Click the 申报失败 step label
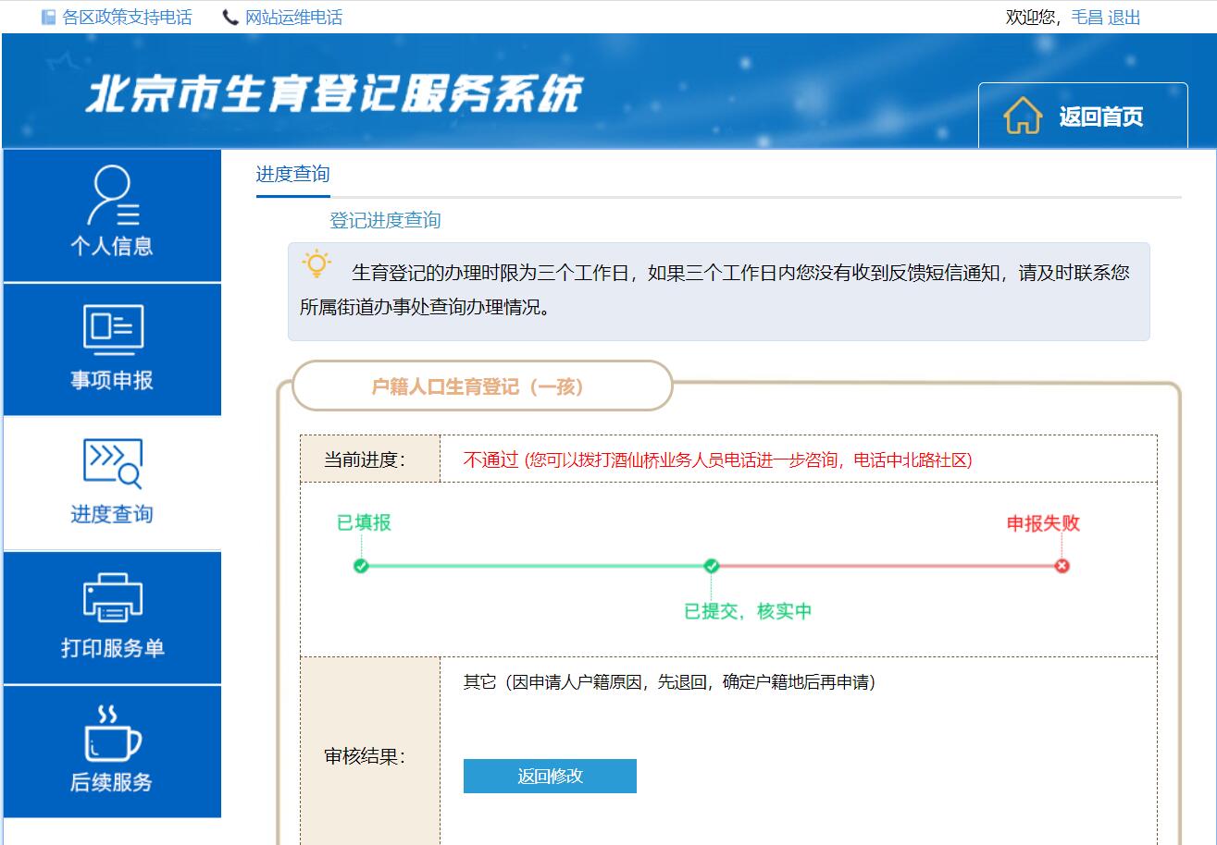 click(1043, 523)
